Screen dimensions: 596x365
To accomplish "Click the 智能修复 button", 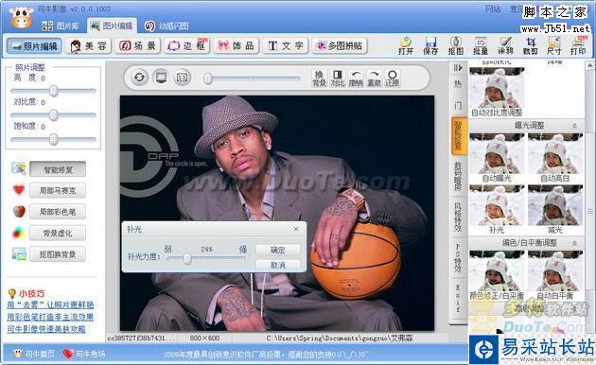I will [58, 169].
